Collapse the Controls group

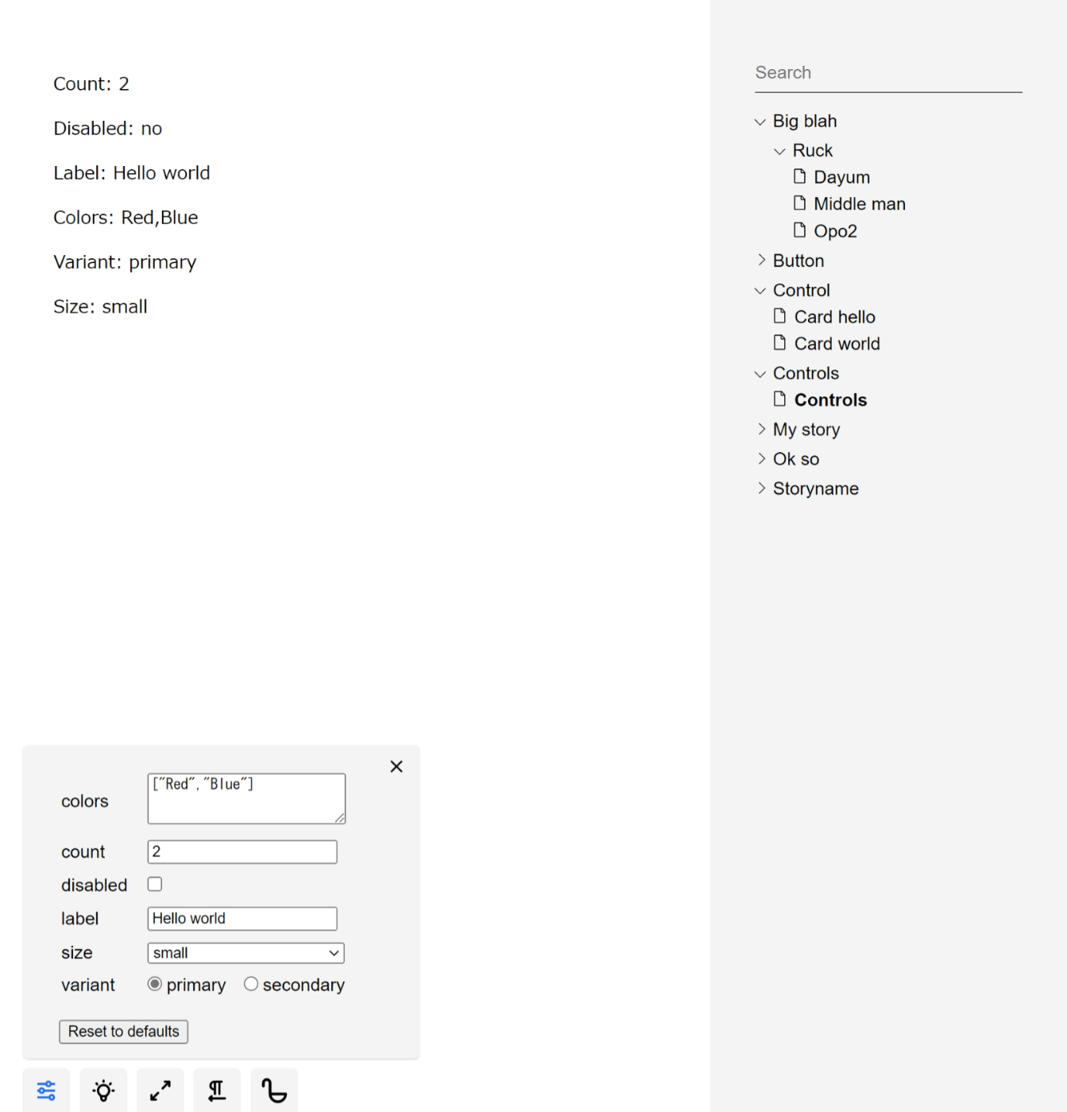(x=796, y=373)
